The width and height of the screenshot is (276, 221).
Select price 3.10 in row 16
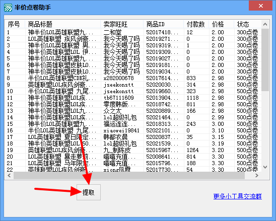tap(218, 130)
